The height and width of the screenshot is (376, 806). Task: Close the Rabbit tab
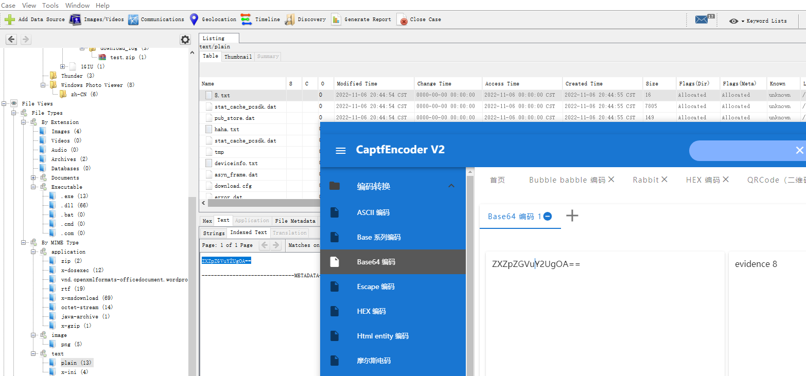point(664,180)
